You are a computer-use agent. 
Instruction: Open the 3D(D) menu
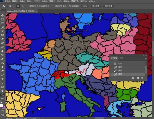point(59,1)
